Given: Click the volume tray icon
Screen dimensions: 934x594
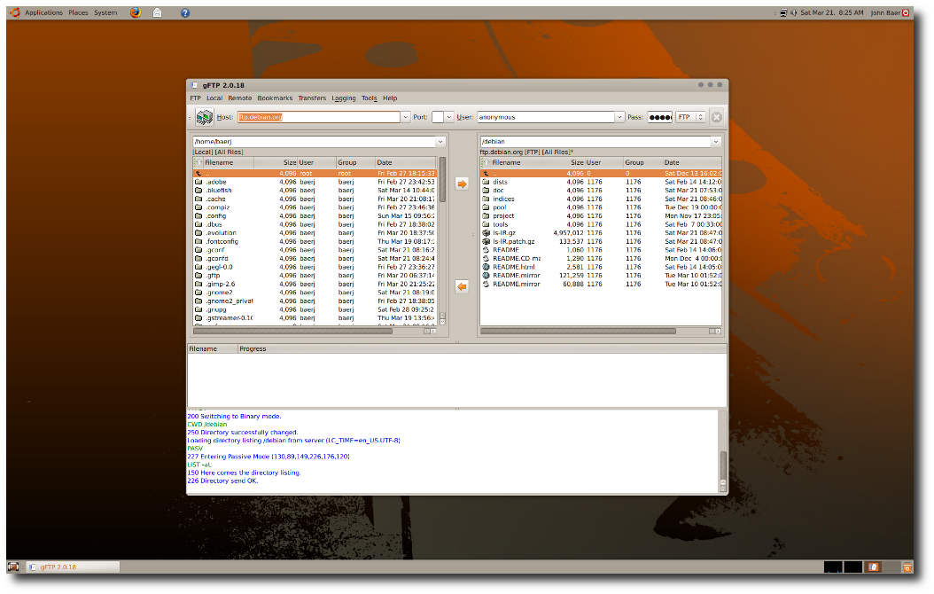Looking at the screenshot, I should click(793, 12).
